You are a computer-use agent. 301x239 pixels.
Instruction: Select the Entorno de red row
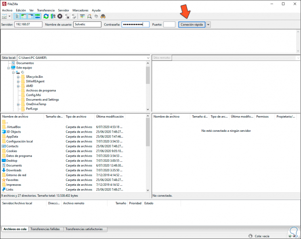click(63, 175)
